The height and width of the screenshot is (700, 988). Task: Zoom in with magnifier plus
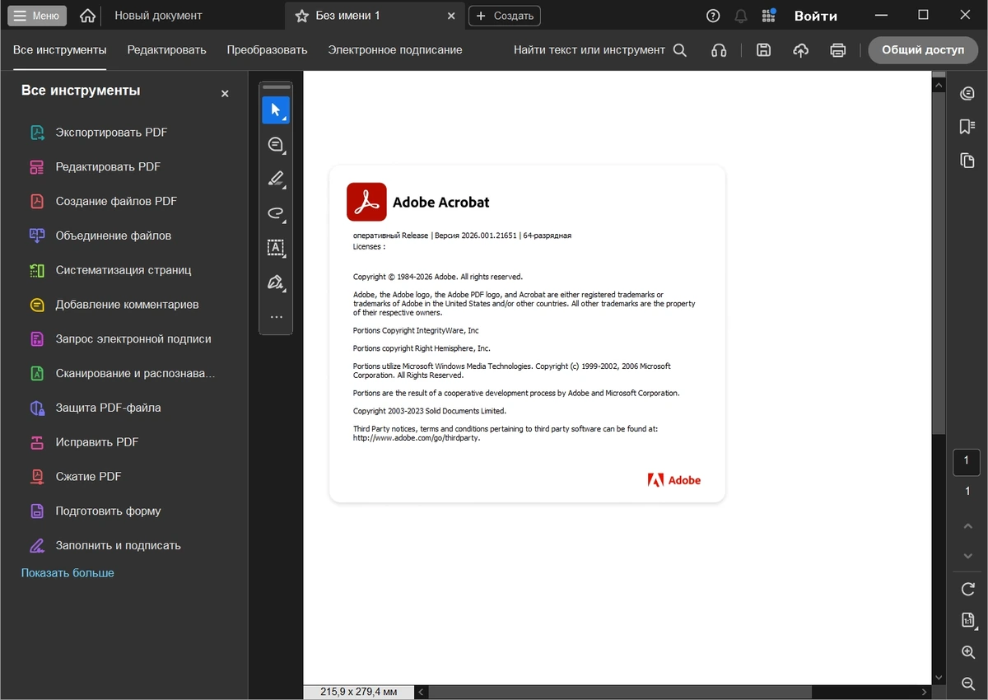pyautogui.click(x=968, y=652)
